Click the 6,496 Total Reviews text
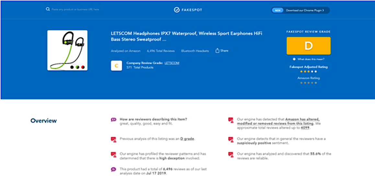The image size is (375, 183). [161, 51]
